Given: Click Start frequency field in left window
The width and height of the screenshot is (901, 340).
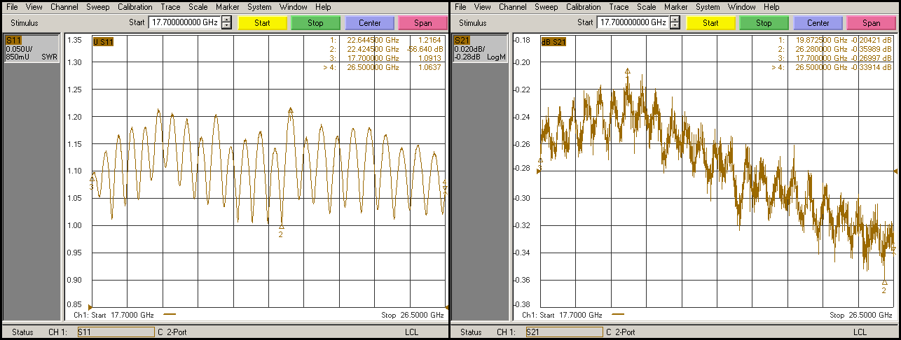Looking at the screenshot, I should pyautogui.click(x=184, y=22).
